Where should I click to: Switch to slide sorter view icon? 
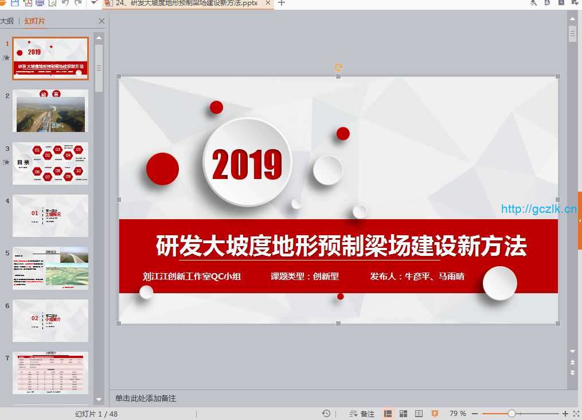pos(403,414)
